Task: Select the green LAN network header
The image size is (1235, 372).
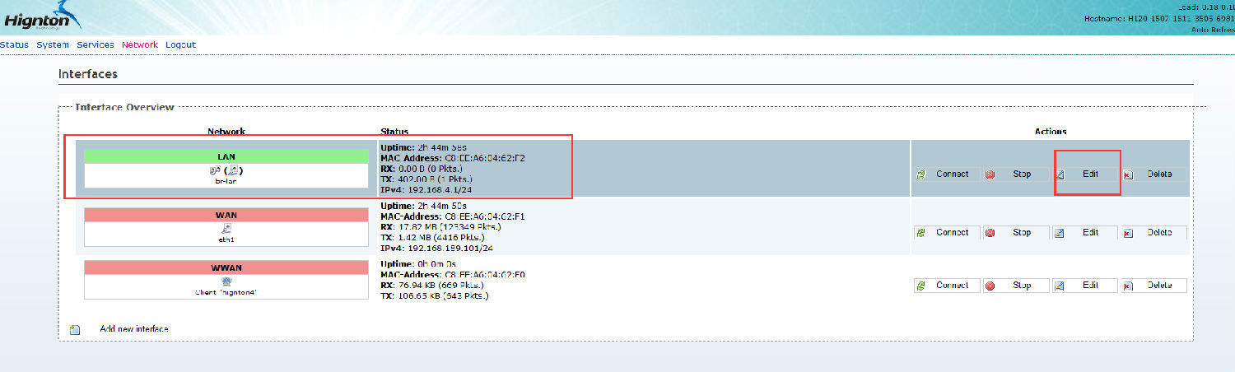Action: pos(226,156)
